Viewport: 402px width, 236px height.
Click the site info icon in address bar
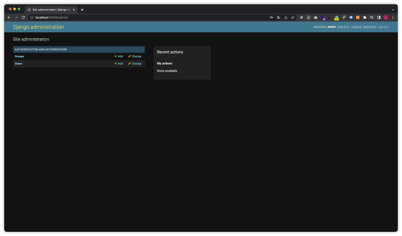pyautogui.click(x=32, y=17)
